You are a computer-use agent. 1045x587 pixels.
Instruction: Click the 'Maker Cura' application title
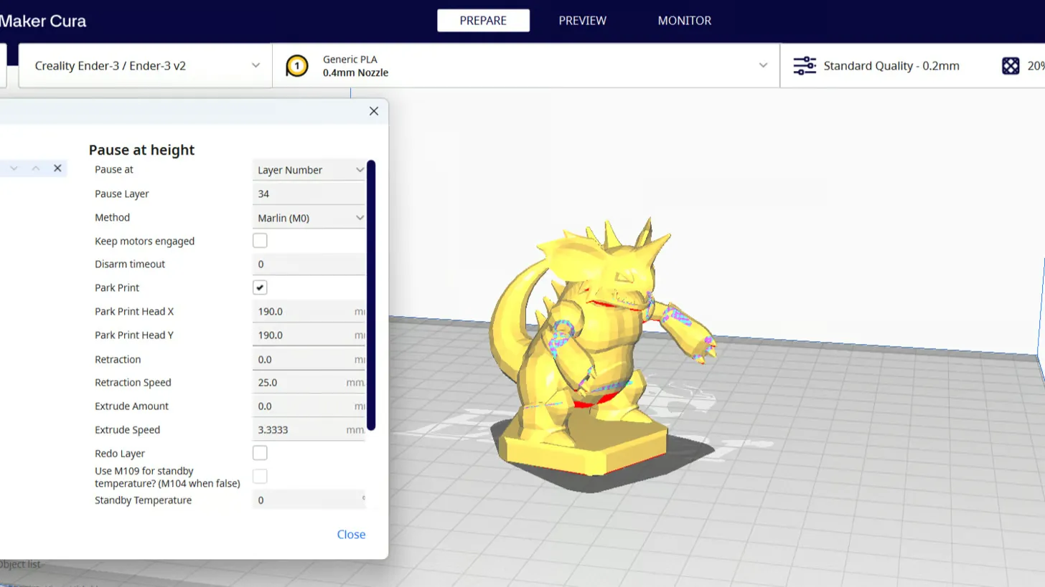pyautogui.click(x=43, y=21)
